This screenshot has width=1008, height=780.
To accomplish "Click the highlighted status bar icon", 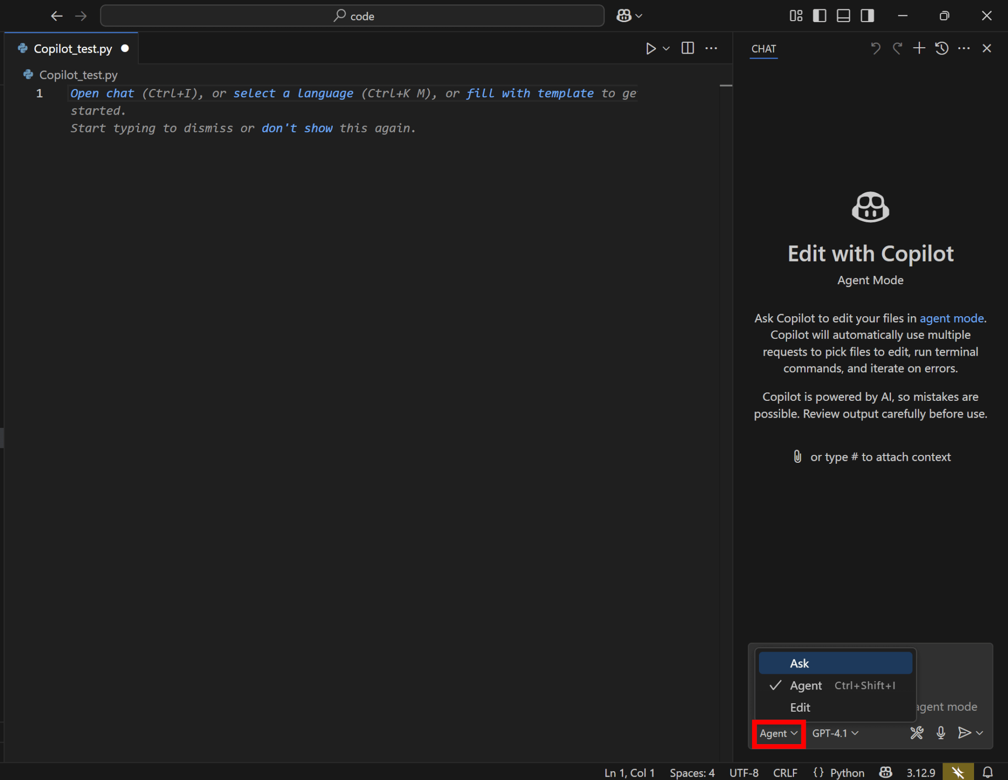I will coord(958,772).
